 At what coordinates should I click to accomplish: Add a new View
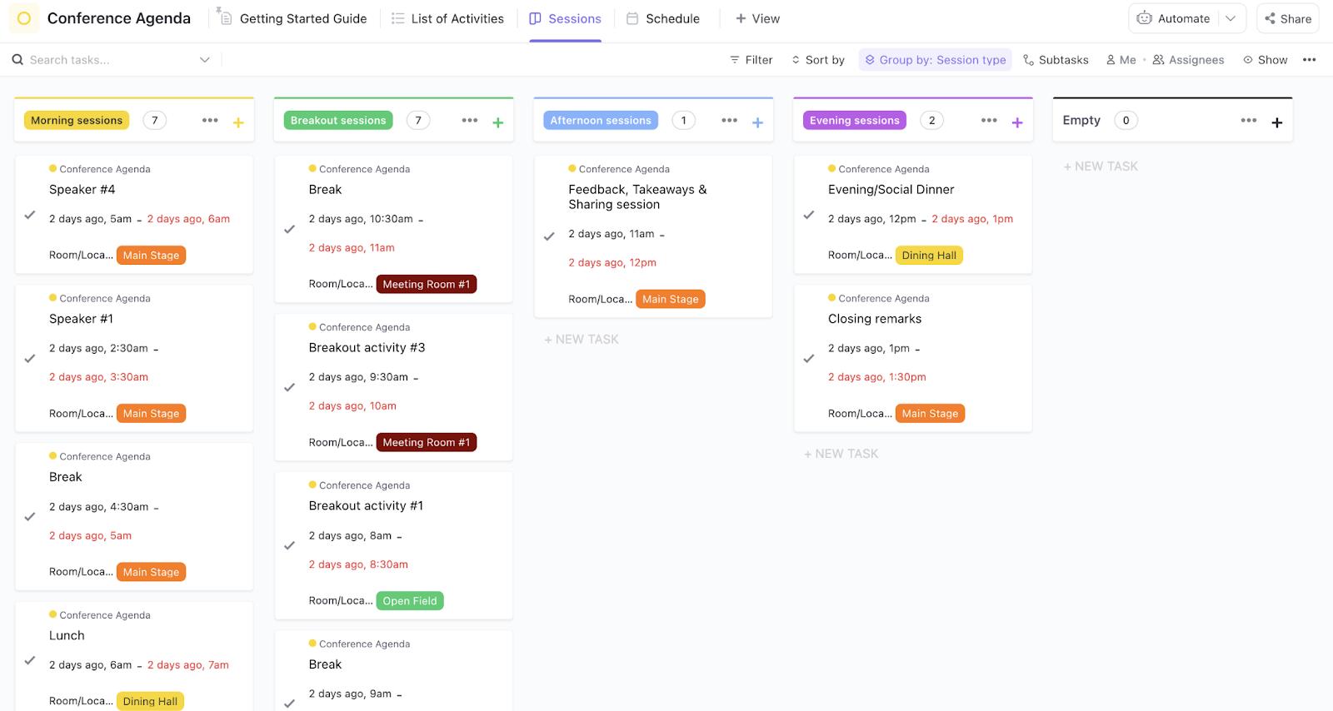(x=758, y=18)
